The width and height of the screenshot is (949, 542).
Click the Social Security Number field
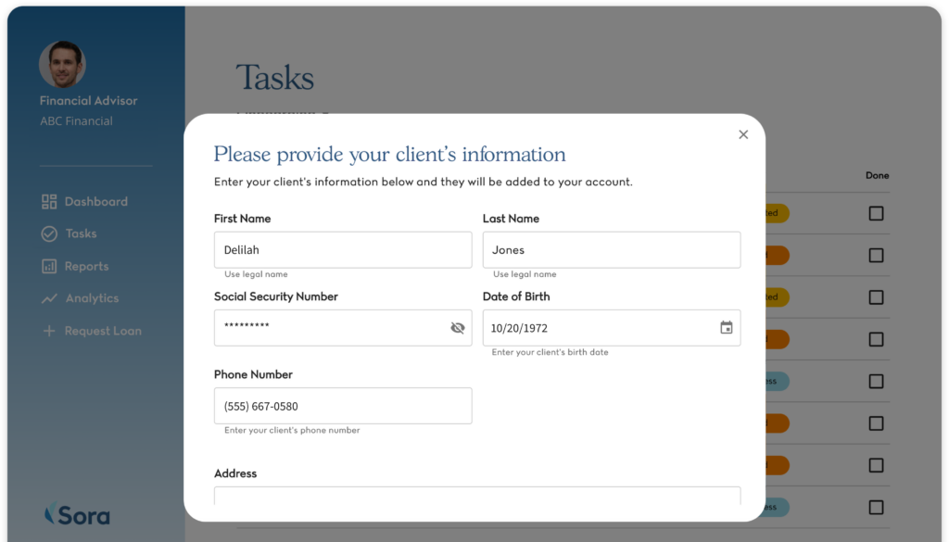pos(343,328)
